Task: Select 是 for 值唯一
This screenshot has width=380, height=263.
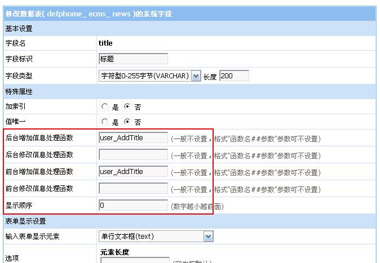Action: (x=105, y=122)
